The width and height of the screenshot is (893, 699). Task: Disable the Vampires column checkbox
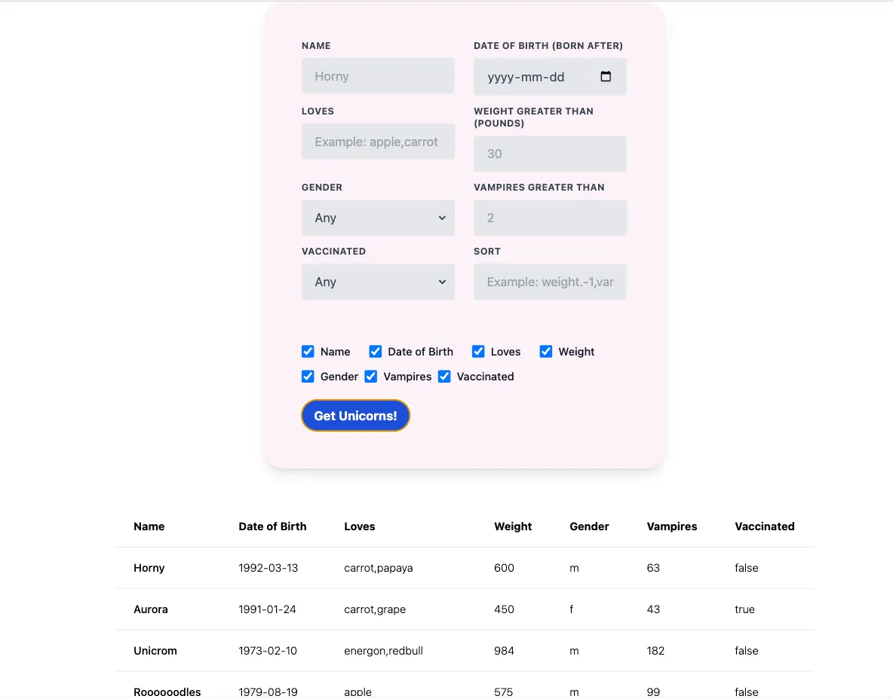tap(370, 376)
